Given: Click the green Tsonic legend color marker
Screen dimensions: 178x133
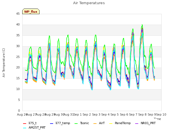Looking at the screenshot, I should (76, 124).
